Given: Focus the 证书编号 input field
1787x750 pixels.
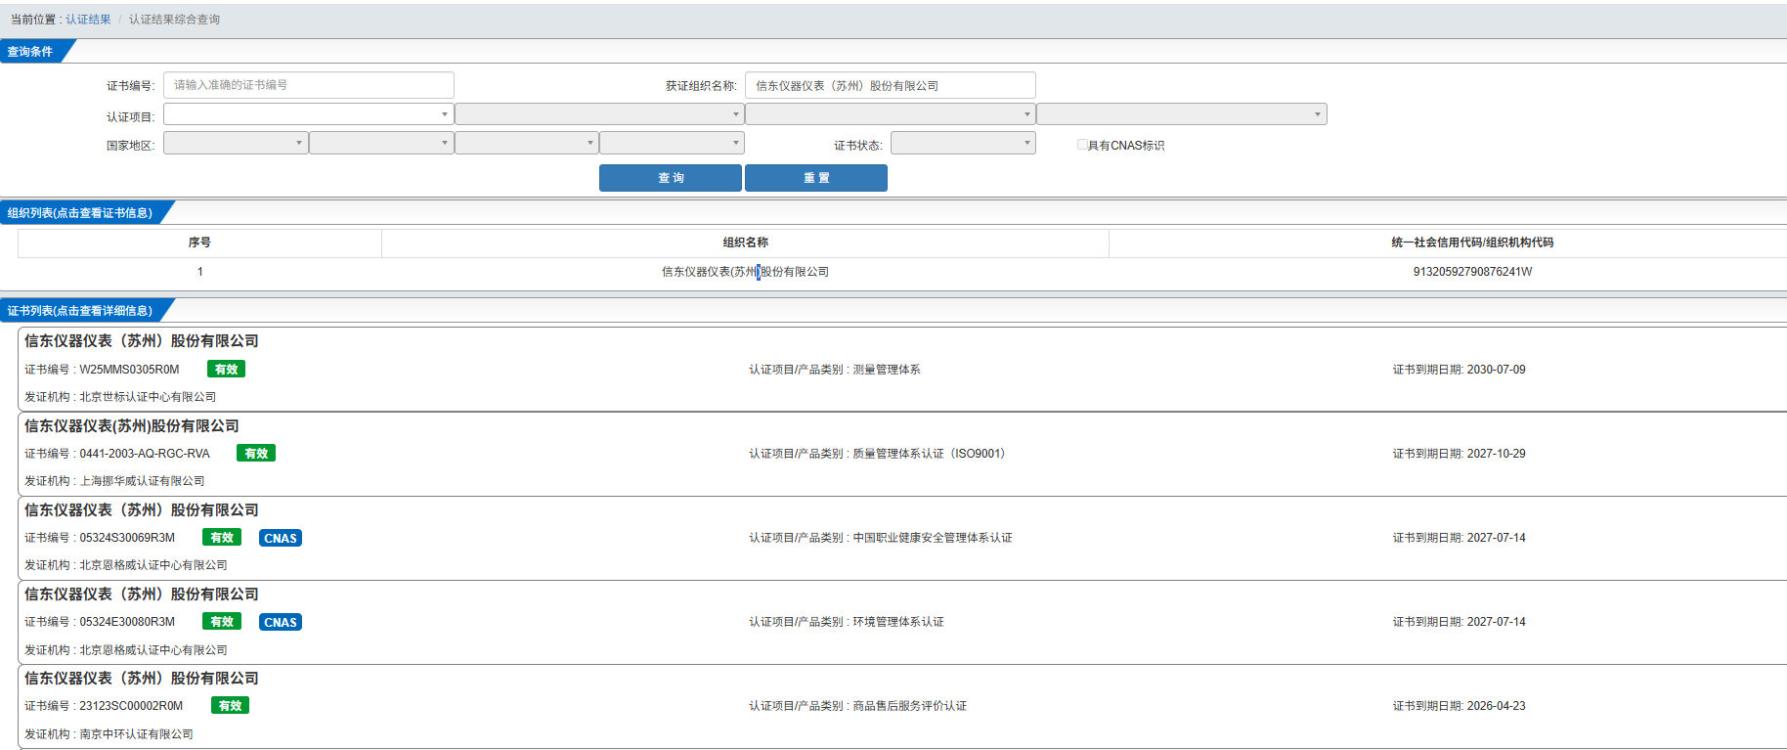Looking at the screenshot, I should pyautogui.click(x=308, y=85).
